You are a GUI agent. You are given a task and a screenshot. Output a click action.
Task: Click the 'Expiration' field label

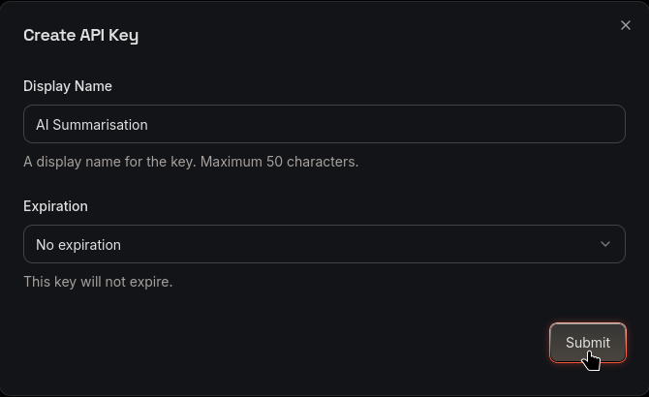coord(55,206)
